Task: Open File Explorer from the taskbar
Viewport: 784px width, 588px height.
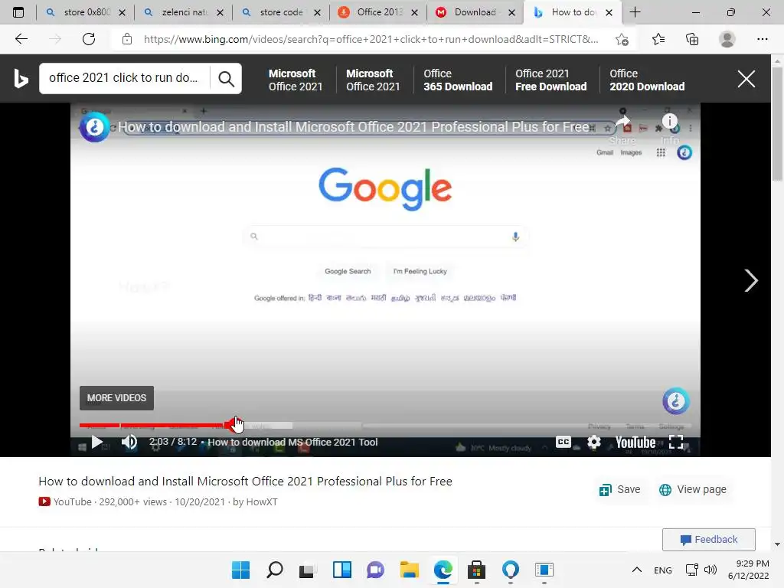Action: [410, 570]
